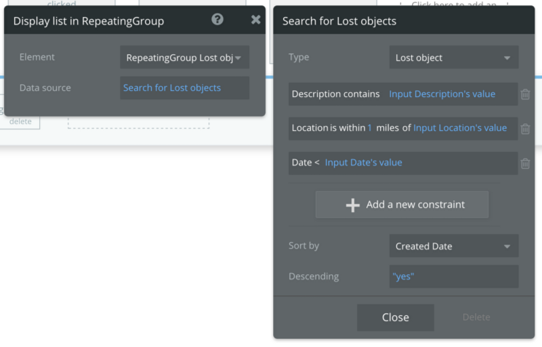Screen dimensions: 542x347
Task: Change the 1 miles distance value
Action: (x=370, y=128)
